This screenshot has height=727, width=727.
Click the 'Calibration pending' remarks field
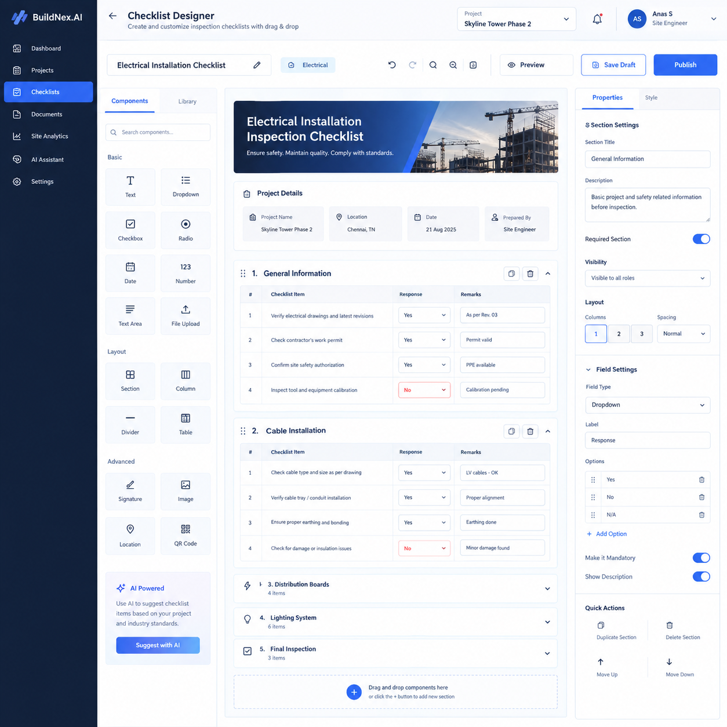point(502,390)
